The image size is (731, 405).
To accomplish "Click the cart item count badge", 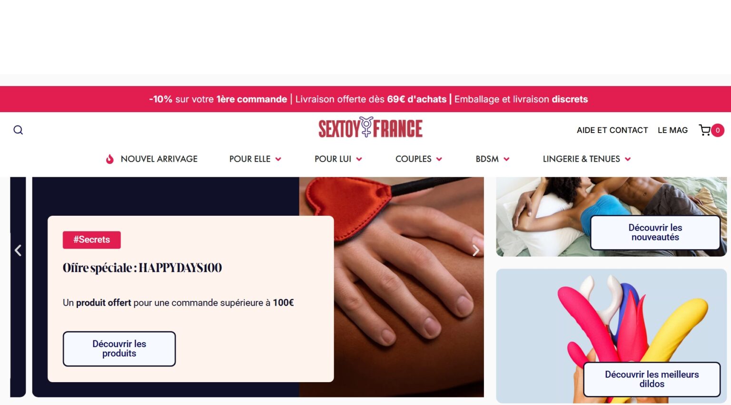I will point(718,130).
